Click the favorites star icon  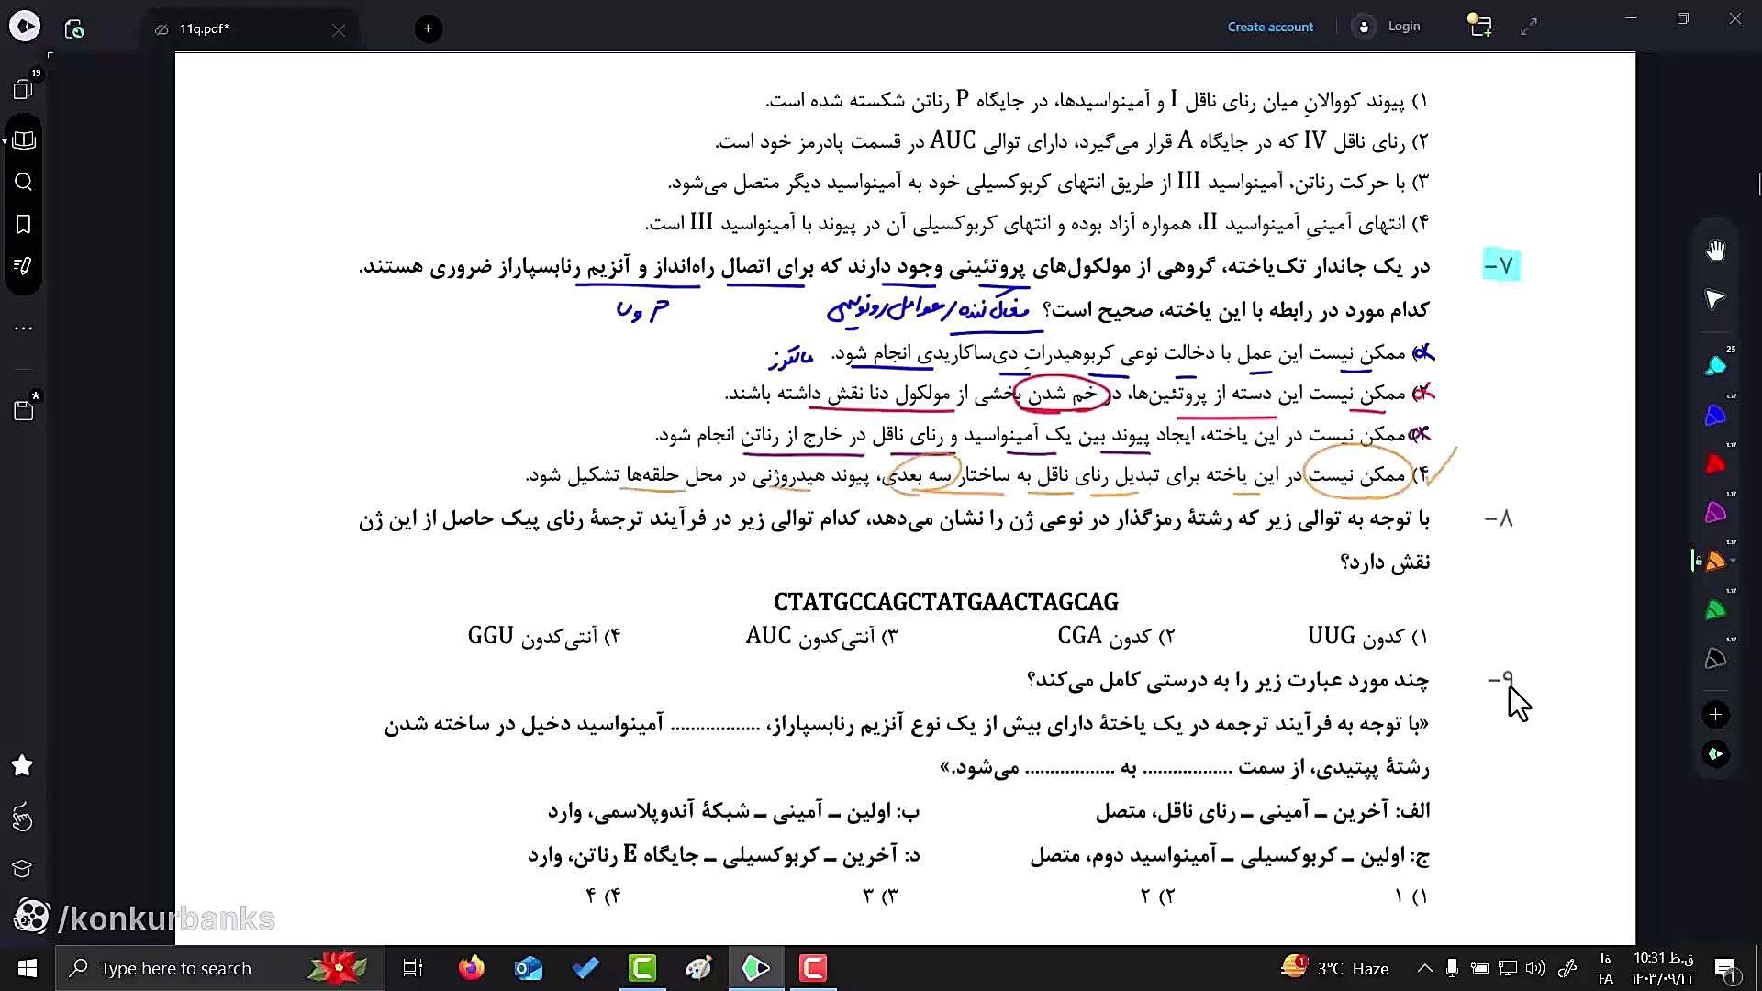pyautogui.click(x=23, y=765)
